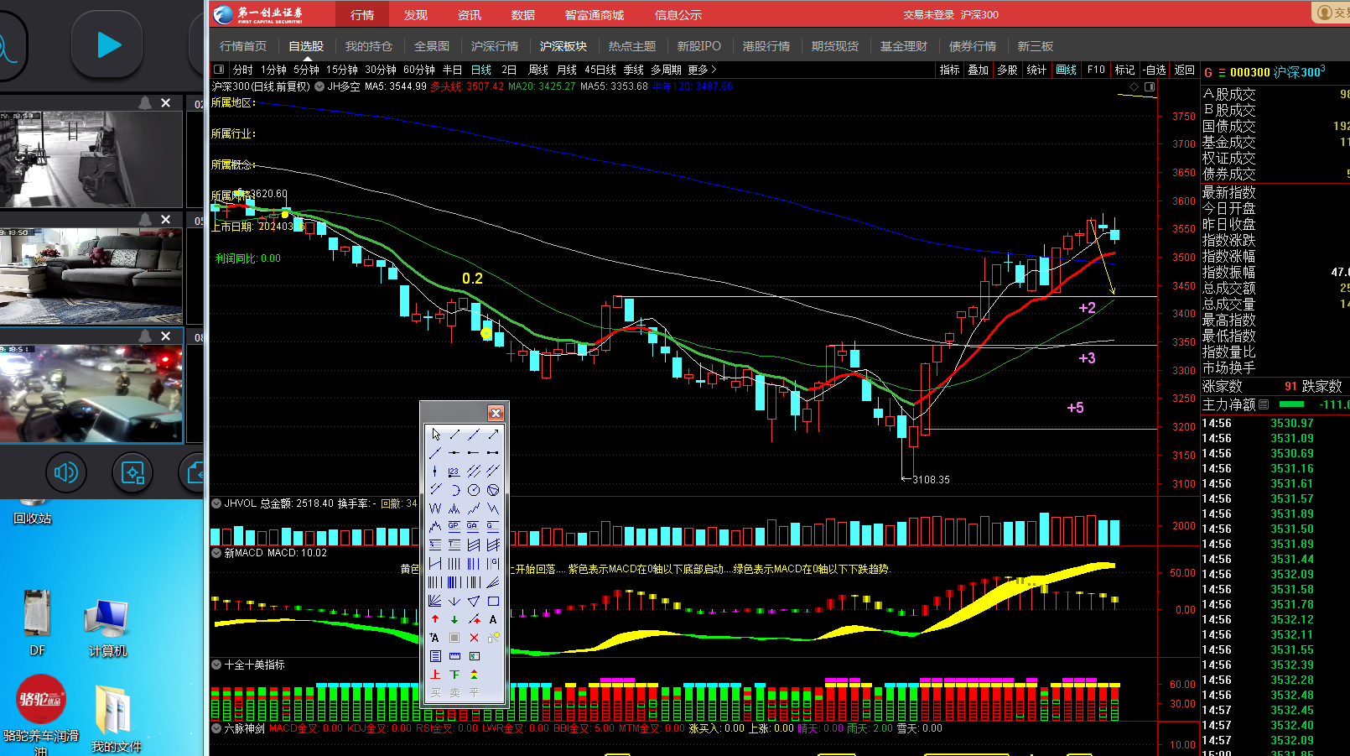The height and width of the screenshot is (756, 1350).
Task: Select the circle with clock hand tool
Action: tap(474, 490)
